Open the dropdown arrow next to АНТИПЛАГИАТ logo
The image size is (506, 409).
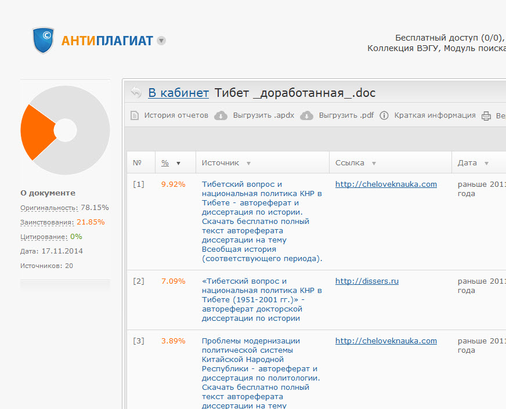click(161, 41)
